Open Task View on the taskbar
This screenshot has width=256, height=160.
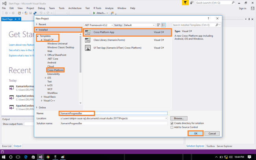click(18, 157)
